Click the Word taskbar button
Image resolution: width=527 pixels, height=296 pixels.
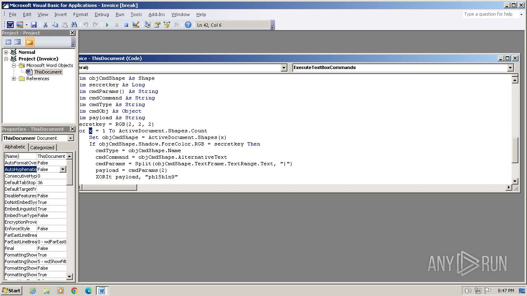[x=102, y=291]
